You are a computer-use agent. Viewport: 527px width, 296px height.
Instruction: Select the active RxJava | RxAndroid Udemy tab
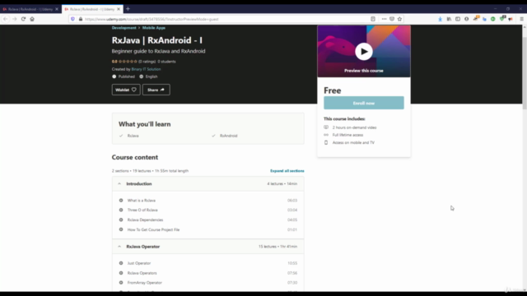[91, 9]
